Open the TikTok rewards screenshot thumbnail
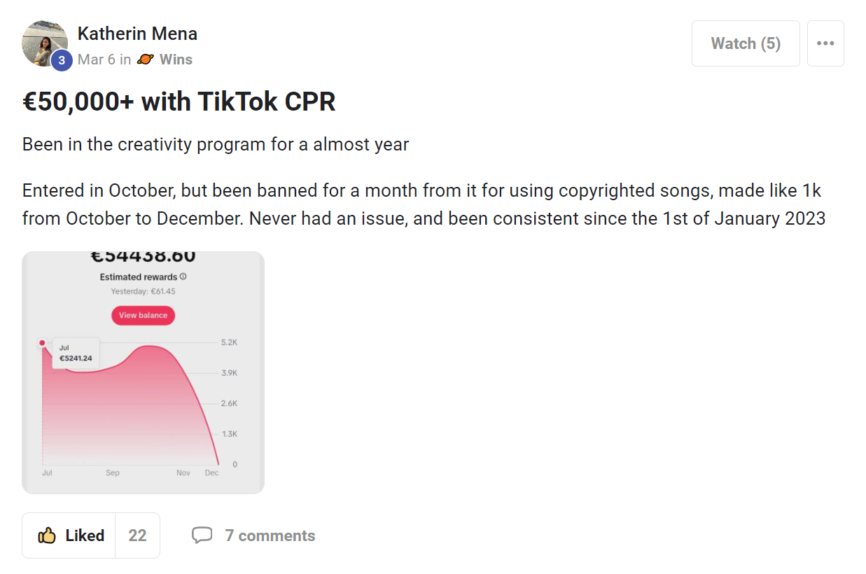Screen dimensions: 866x574 point(143,372)
